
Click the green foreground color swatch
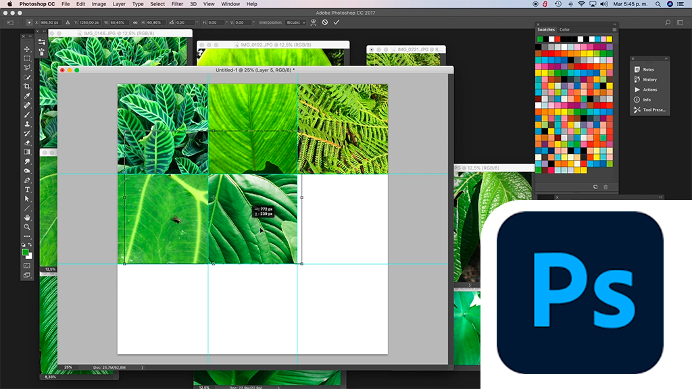tap(26, 252)
